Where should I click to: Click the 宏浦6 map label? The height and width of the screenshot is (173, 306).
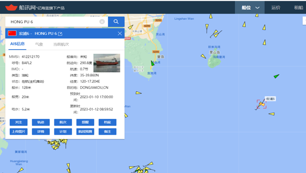[x=270, y=99]
